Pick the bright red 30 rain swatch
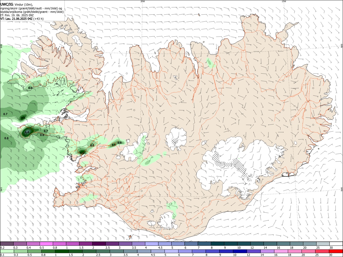The image size is (343, 257). click(336, 251)
